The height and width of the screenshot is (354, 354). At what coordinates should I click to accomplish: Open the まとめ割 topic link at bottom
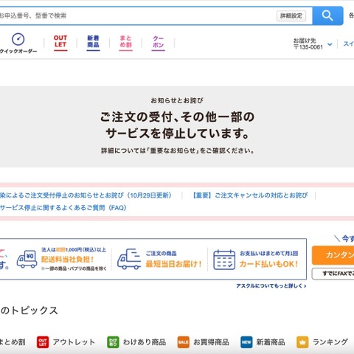pyautogui.click(x=13, y=342)
